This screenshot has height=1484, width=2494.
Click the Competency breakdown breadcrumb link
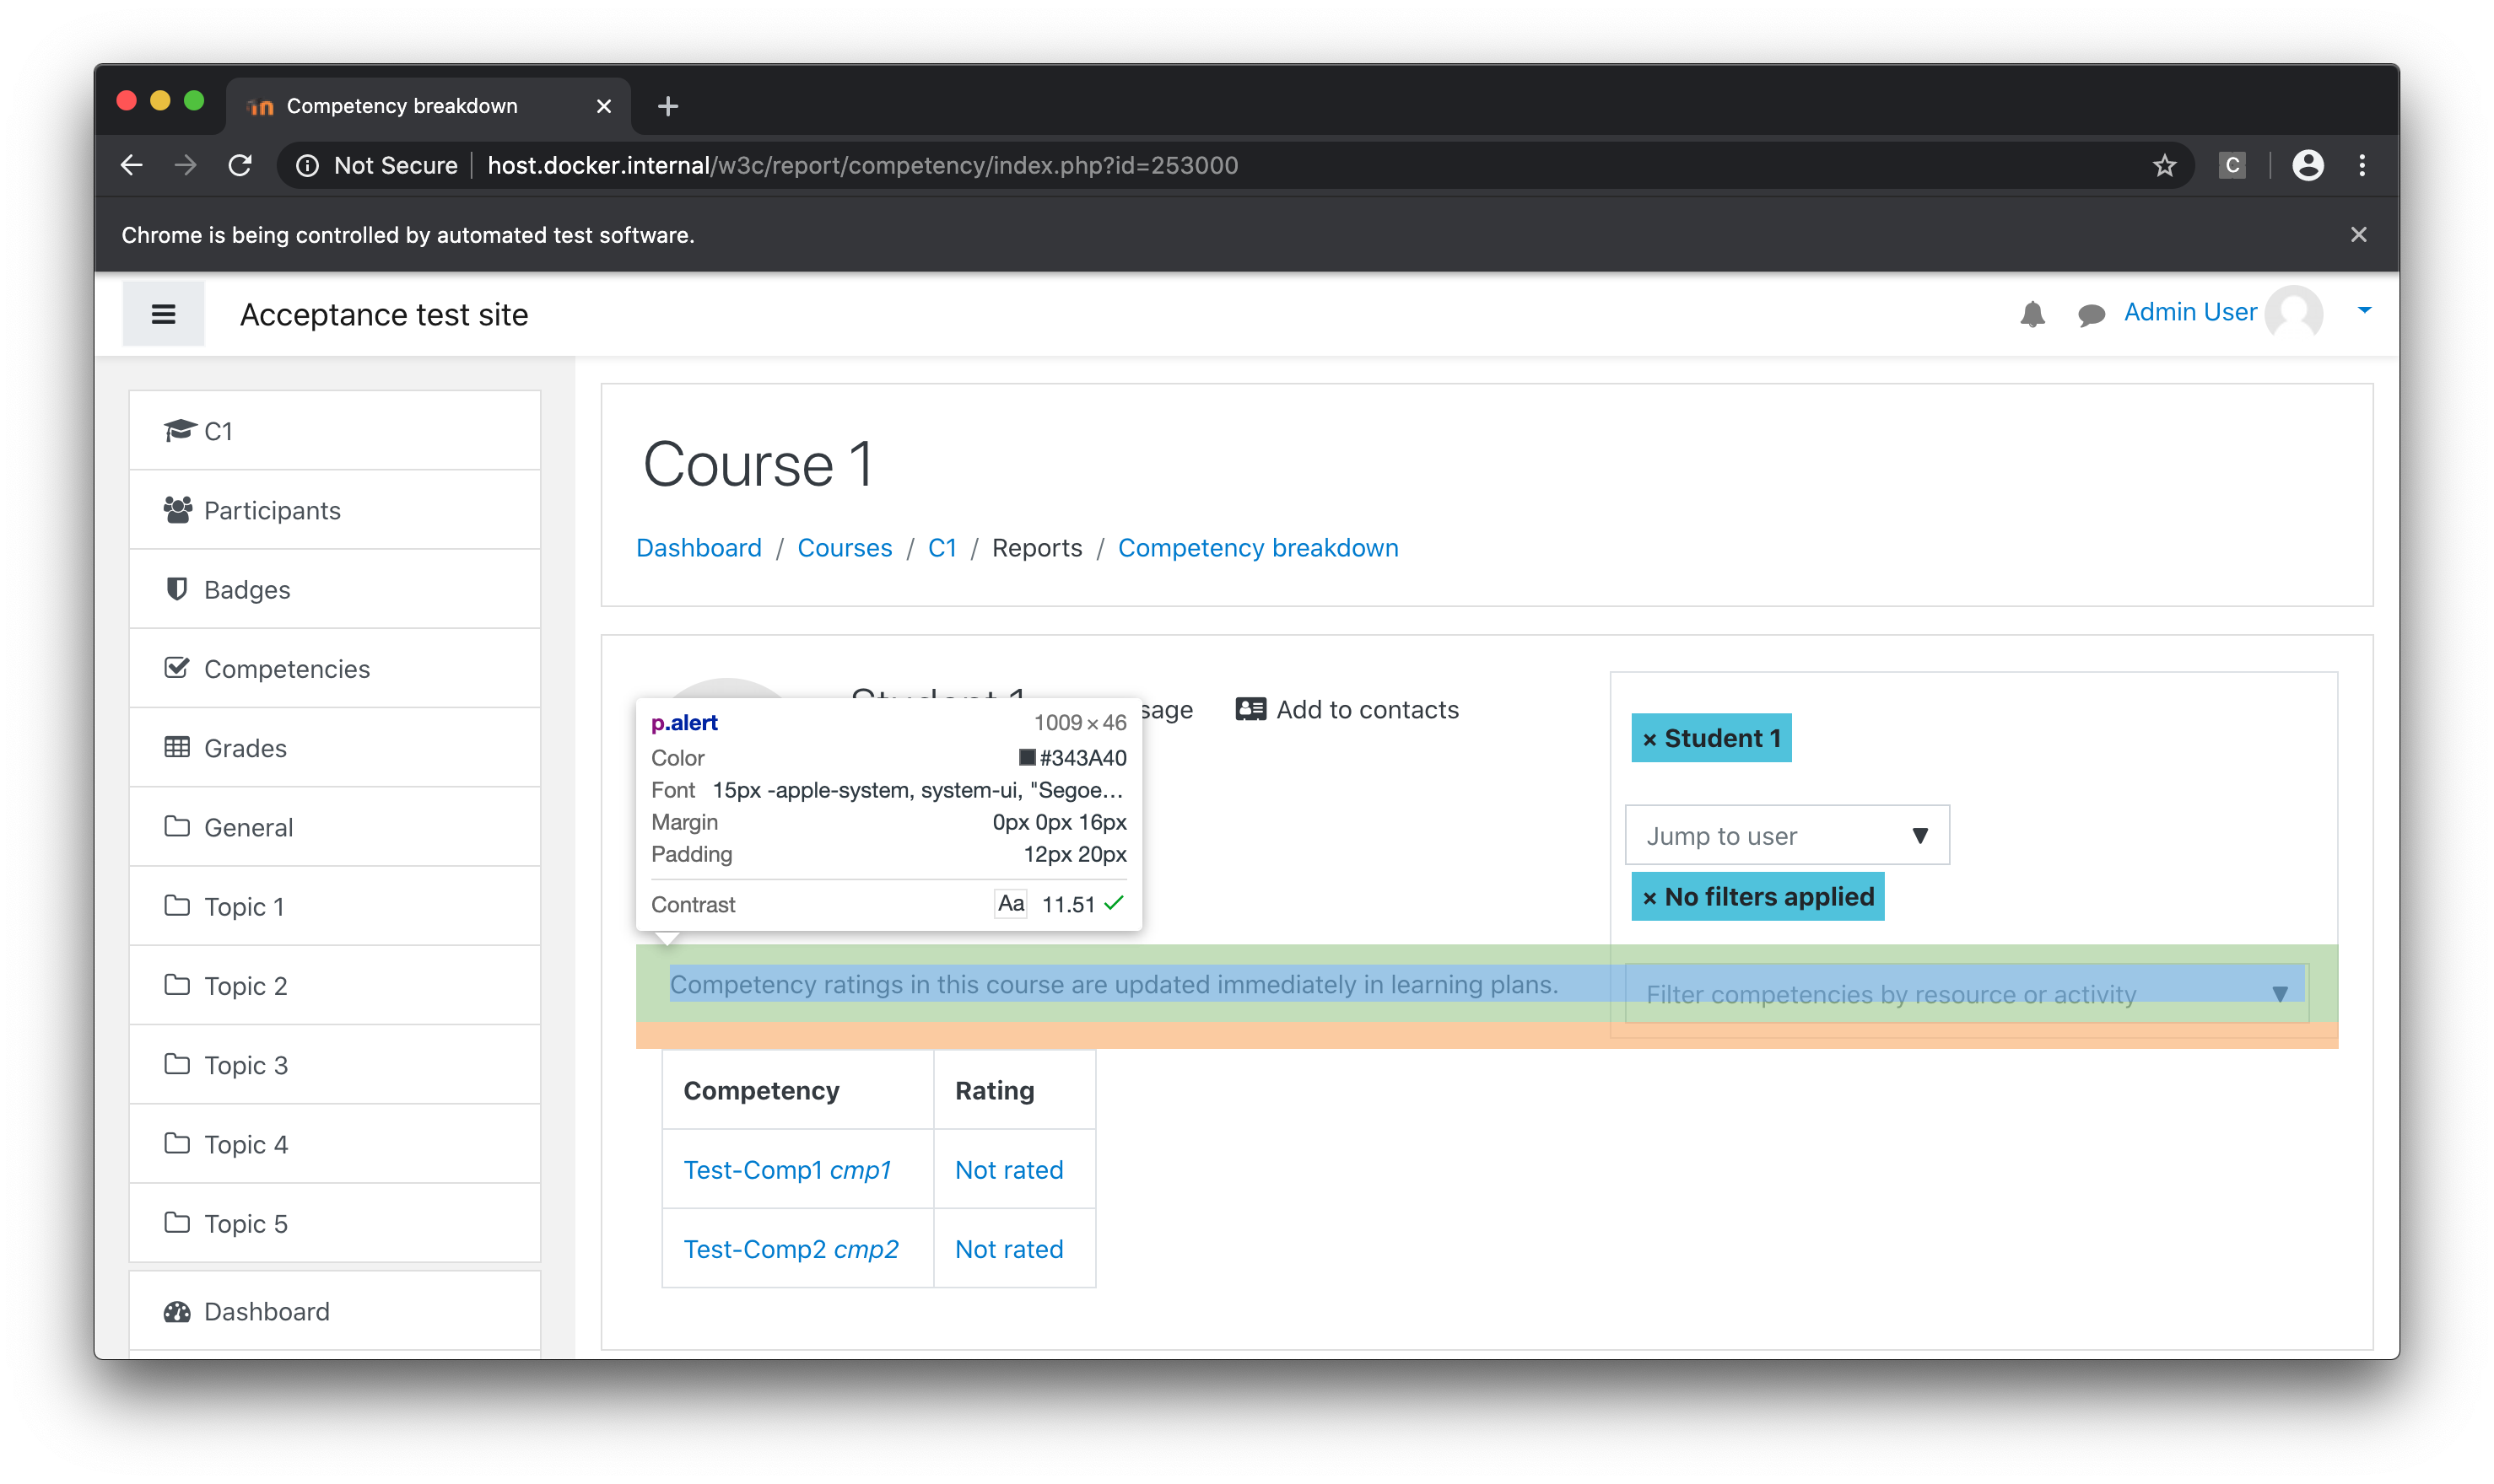1257,548
